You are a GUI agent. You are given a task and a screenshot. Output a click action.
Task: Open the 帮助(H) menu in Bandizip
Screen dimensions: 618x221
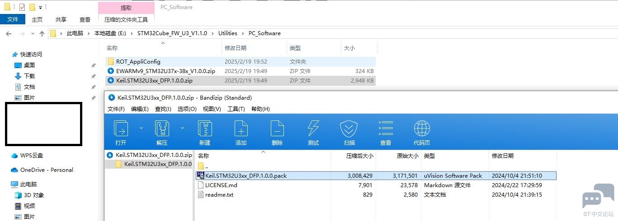260,109
